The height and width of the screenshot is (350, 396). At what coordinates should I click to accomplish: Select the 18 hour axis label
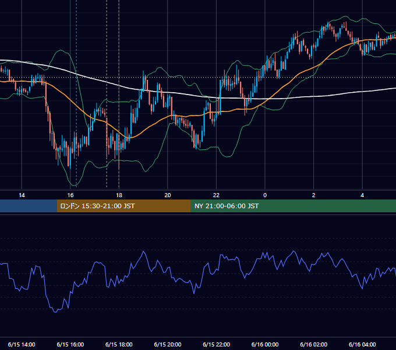(x=119, y=195)
